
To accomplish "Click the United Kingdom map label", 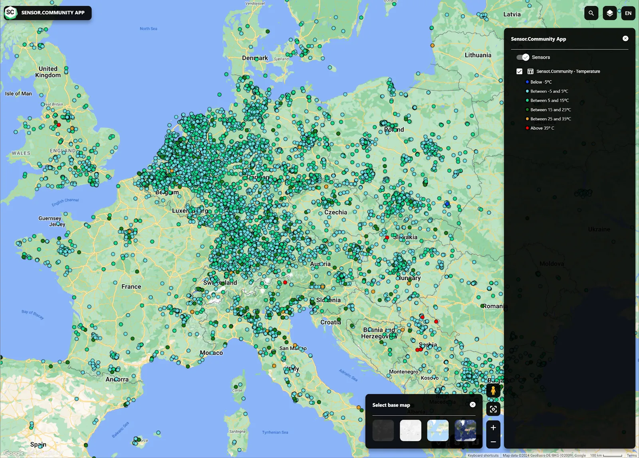I will pyautogui.click(x=48, y=72).
